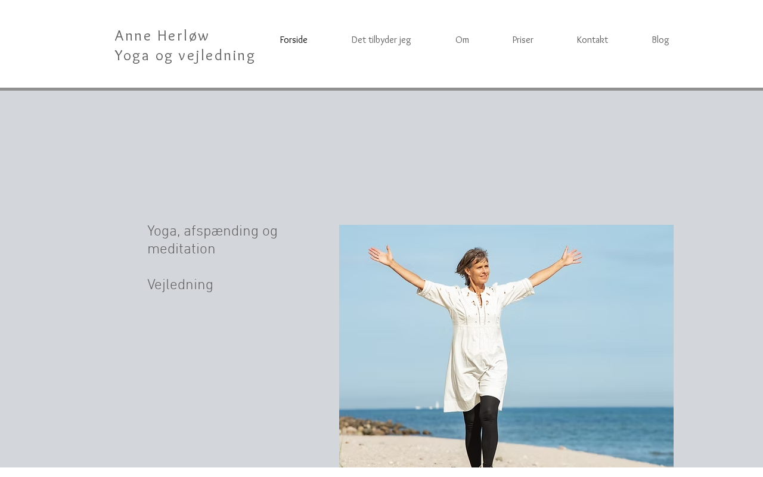Navigate to the Kontakt page
Image resolution: width=763 pixels, height=477 pixels.
tap(592, 40)
